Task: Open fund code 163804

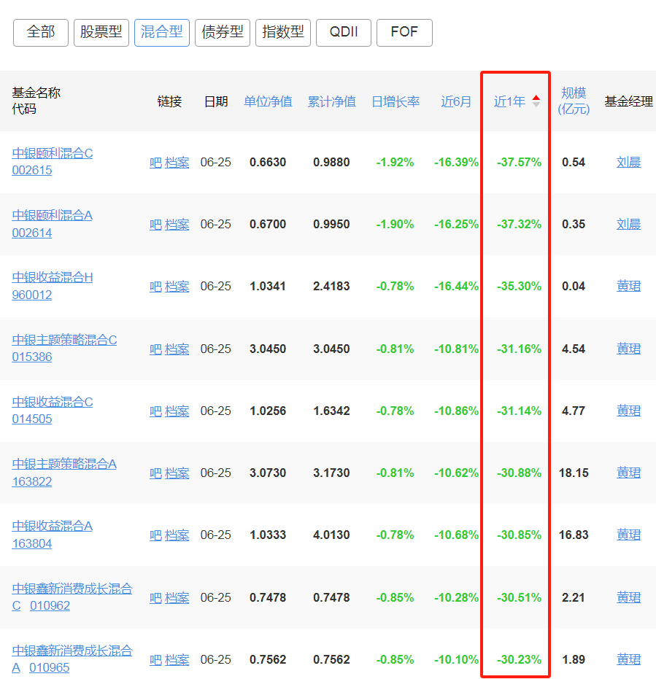Action: 32,543
